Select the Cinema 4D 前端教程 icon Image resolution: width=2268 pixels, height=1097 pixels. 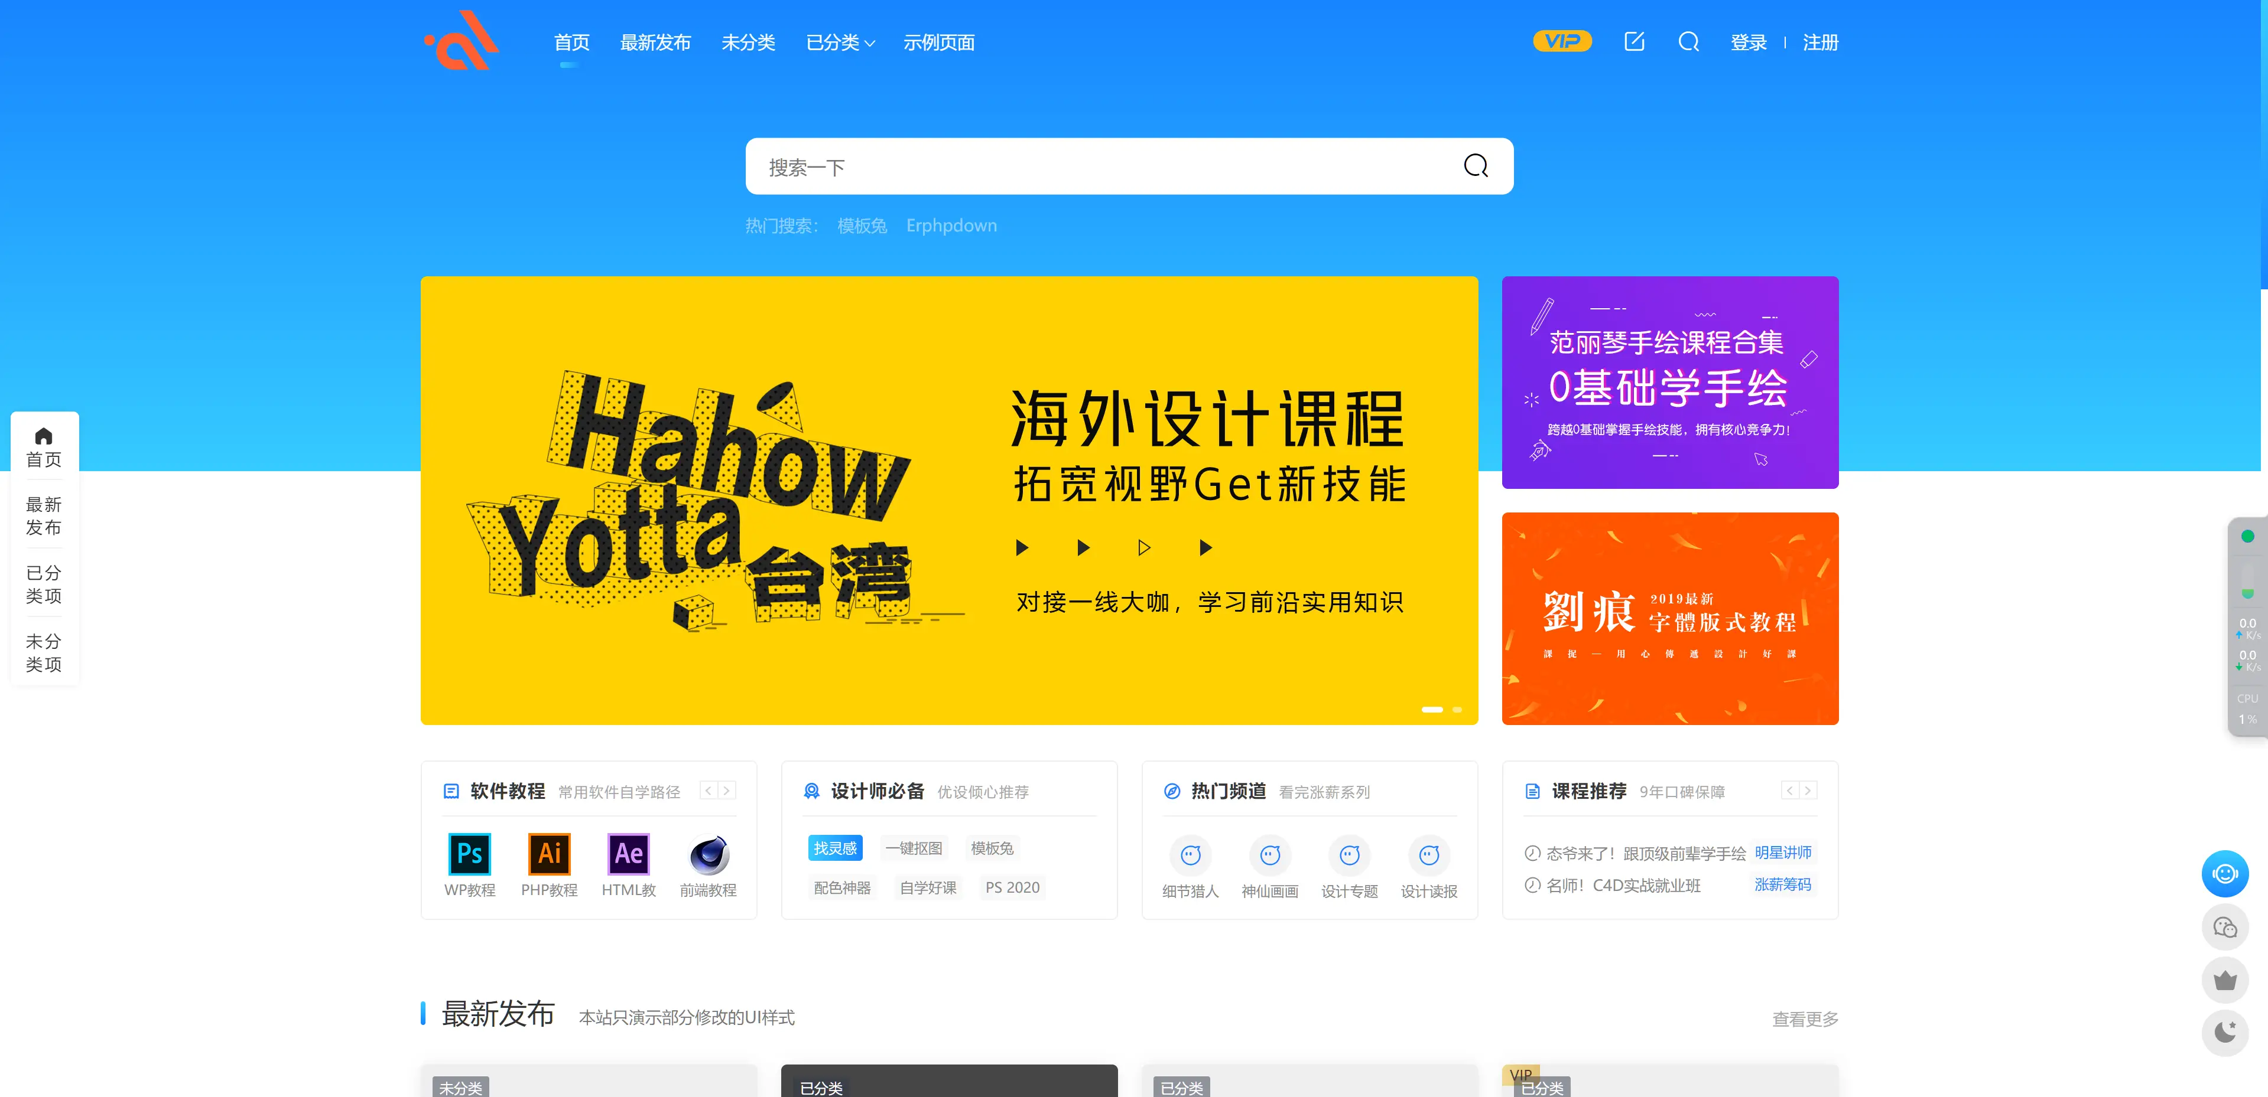coord(708,854)
